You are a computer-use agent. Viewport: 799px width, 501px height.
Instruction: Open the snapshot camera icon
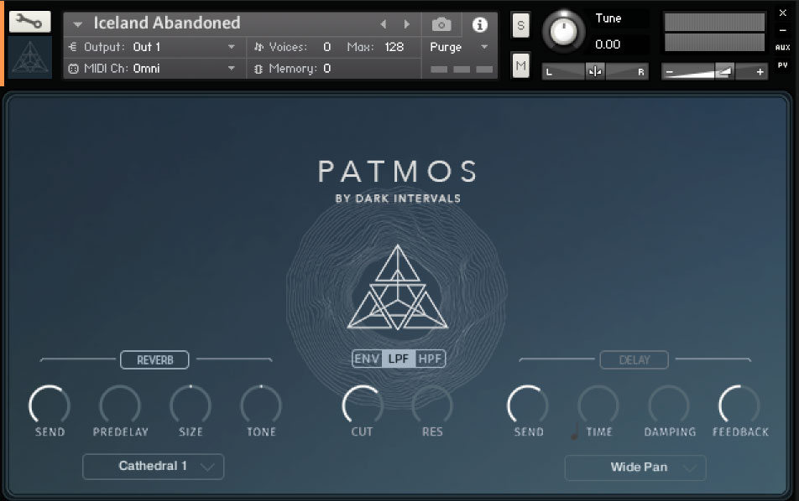pyautogui.click(x=441, y=24)
